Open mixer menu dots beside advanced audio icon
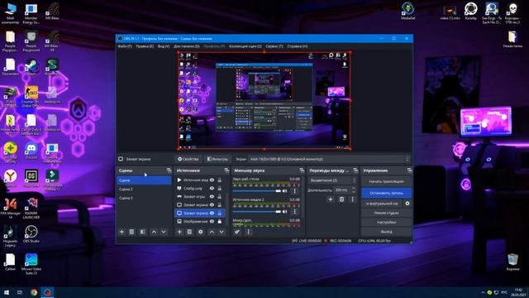The image size is (529, 298). click(x=249, y=232)
